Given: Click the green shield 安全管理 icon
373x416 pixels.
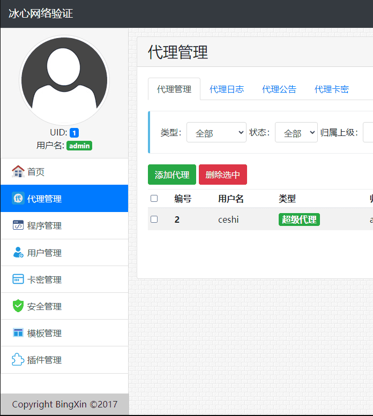Looking at the screenshot, I should [18, 306].
